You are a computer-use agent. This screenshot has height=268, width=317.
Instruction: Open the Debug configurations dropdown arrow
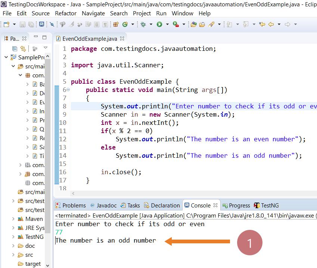click(151, 25)
